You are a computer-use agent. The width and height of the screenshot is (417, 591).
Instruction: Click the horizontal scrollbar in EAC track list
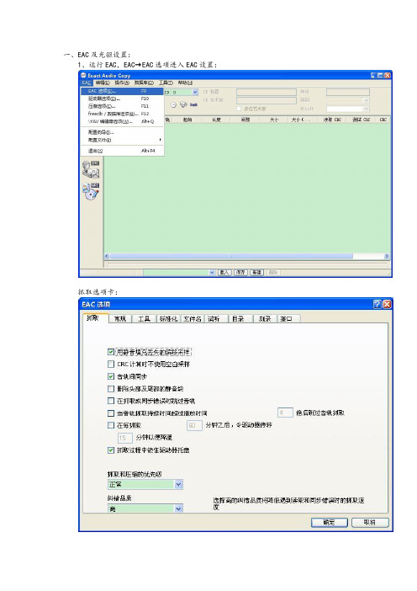click(x=231, y=256)
